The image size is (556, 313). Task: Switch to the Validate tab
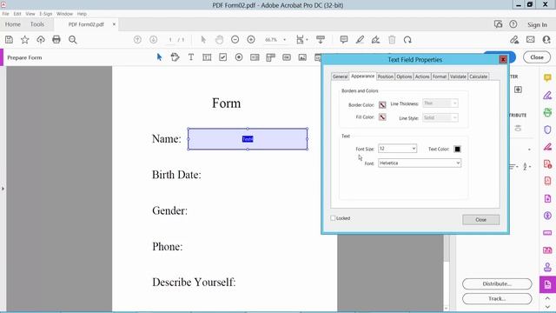click(458, 77)
